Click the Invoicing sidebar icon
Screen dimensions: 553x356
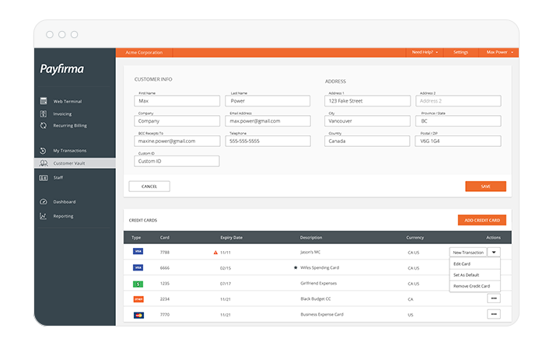point(44,113)
